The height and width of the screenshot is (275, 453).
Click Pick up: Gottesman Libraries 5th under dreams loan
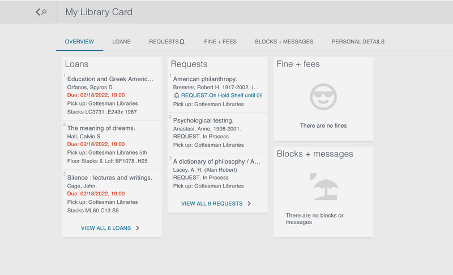107,152
